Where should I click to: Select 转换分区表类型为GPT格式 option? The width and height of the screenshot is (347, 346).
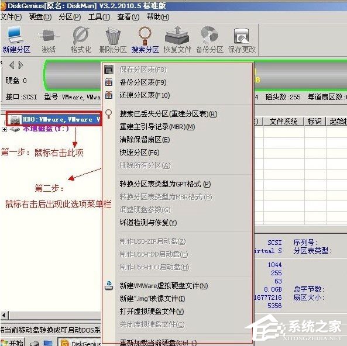point(165,184)
